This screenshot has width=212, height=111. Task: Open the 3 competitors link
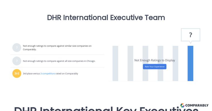(48, 74)
